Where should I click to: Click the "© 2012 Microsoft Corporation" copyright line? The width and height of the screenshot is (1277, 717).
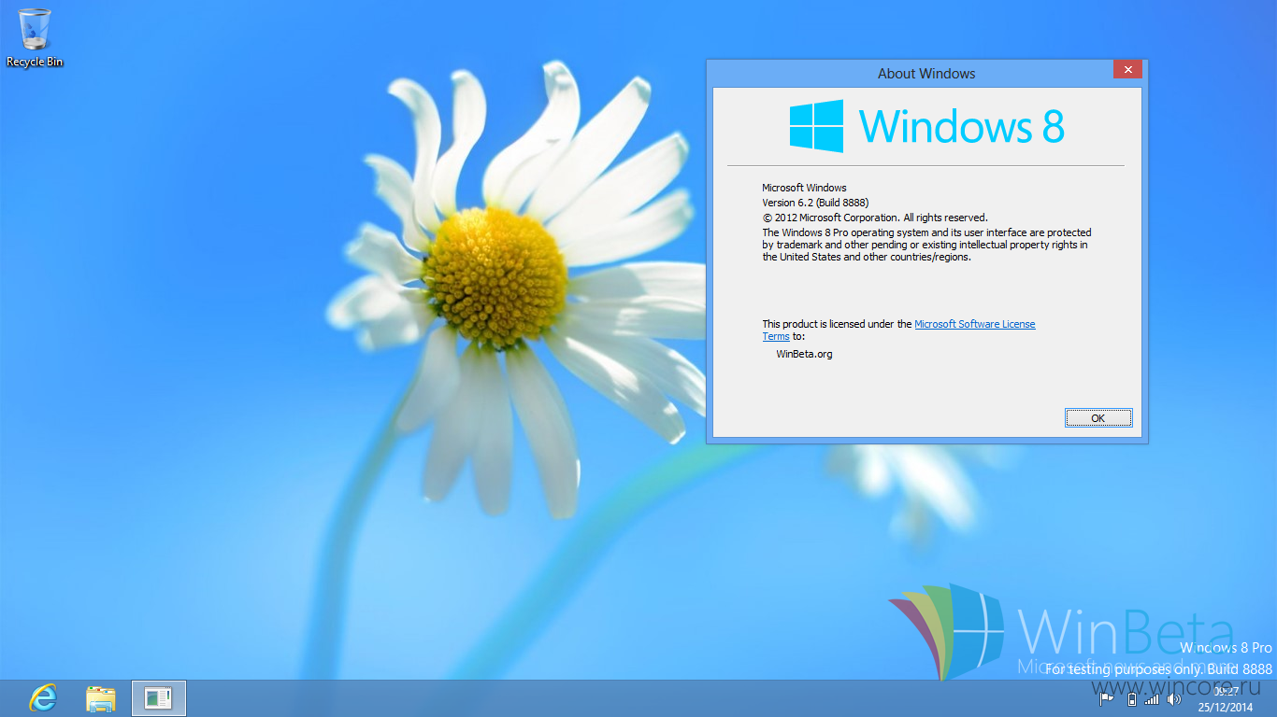(875, 218)
